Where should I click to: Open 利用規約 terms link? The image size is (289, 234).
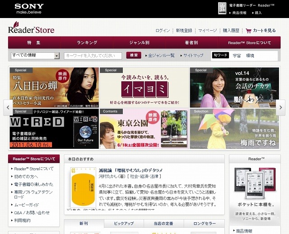click(22, 220)
